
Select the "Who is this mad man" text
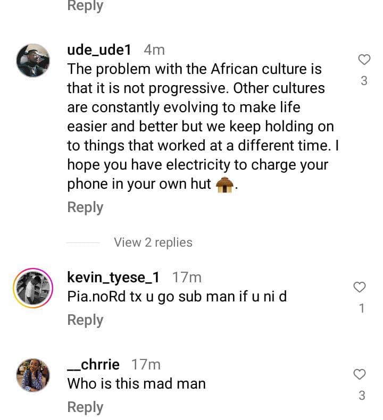point(136,384)
